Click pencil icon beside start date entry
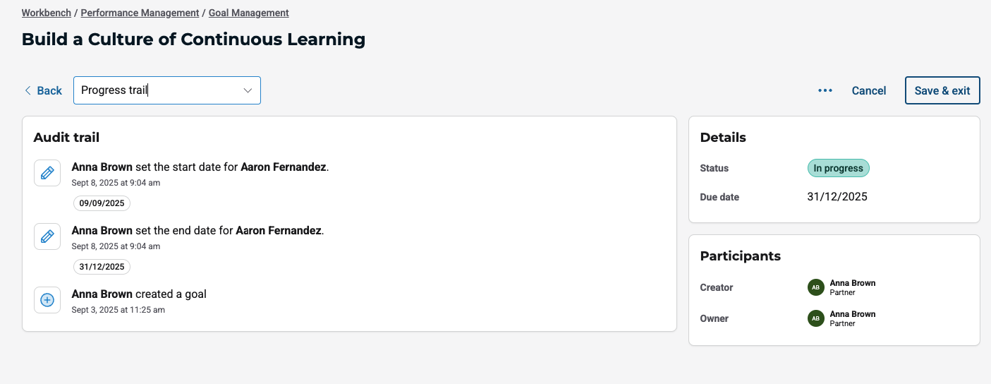Viewport: 991px width, 384px height. point(47,173)
